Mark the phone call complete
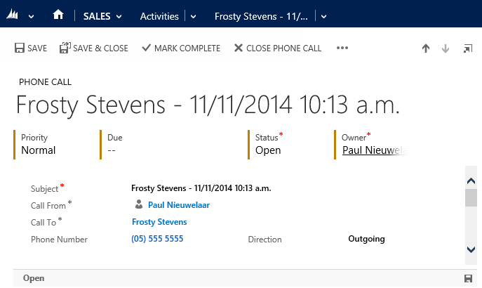482x288 pixels. tap(181, 48)
